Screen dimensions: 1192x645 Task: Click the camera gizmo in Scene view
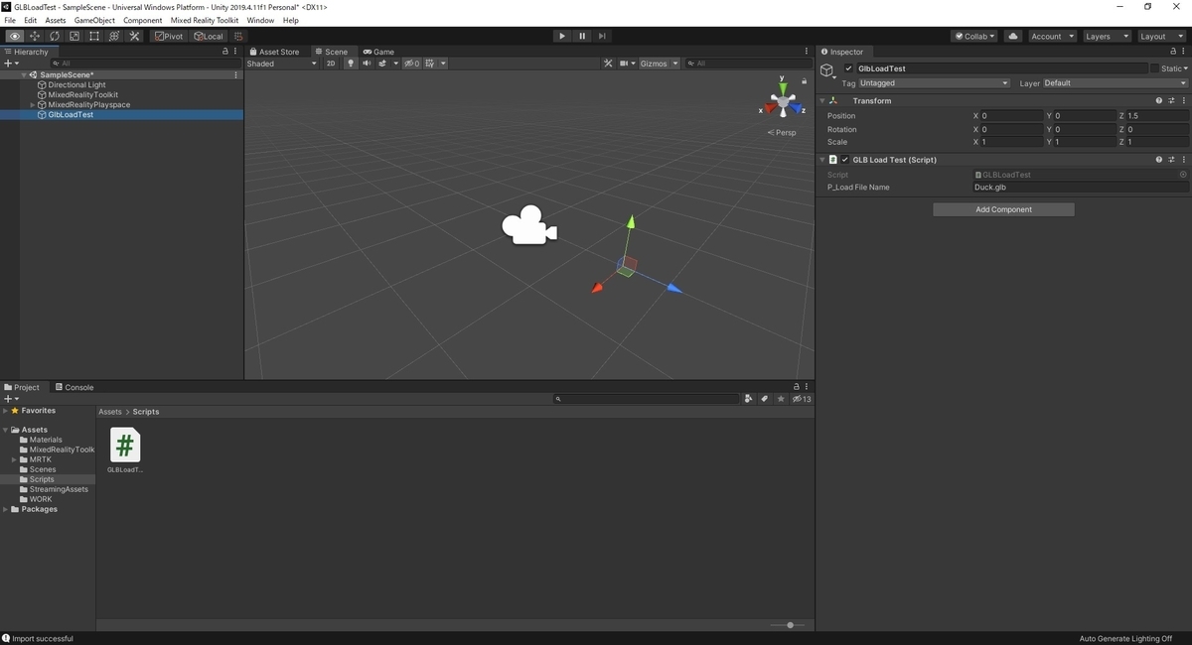[x=529, y=225]
